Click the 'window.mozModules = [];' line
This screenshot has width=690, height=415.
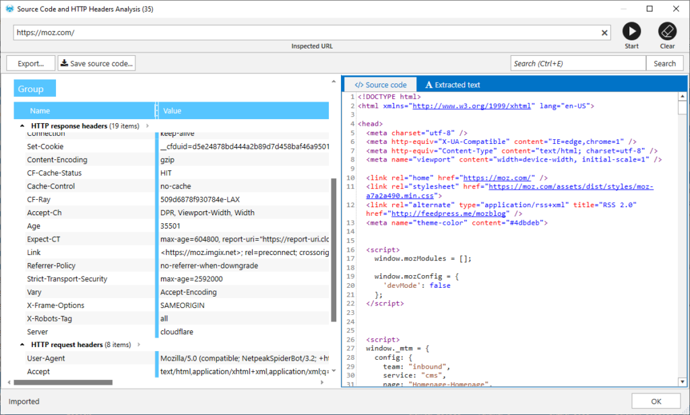pos(423,259)
